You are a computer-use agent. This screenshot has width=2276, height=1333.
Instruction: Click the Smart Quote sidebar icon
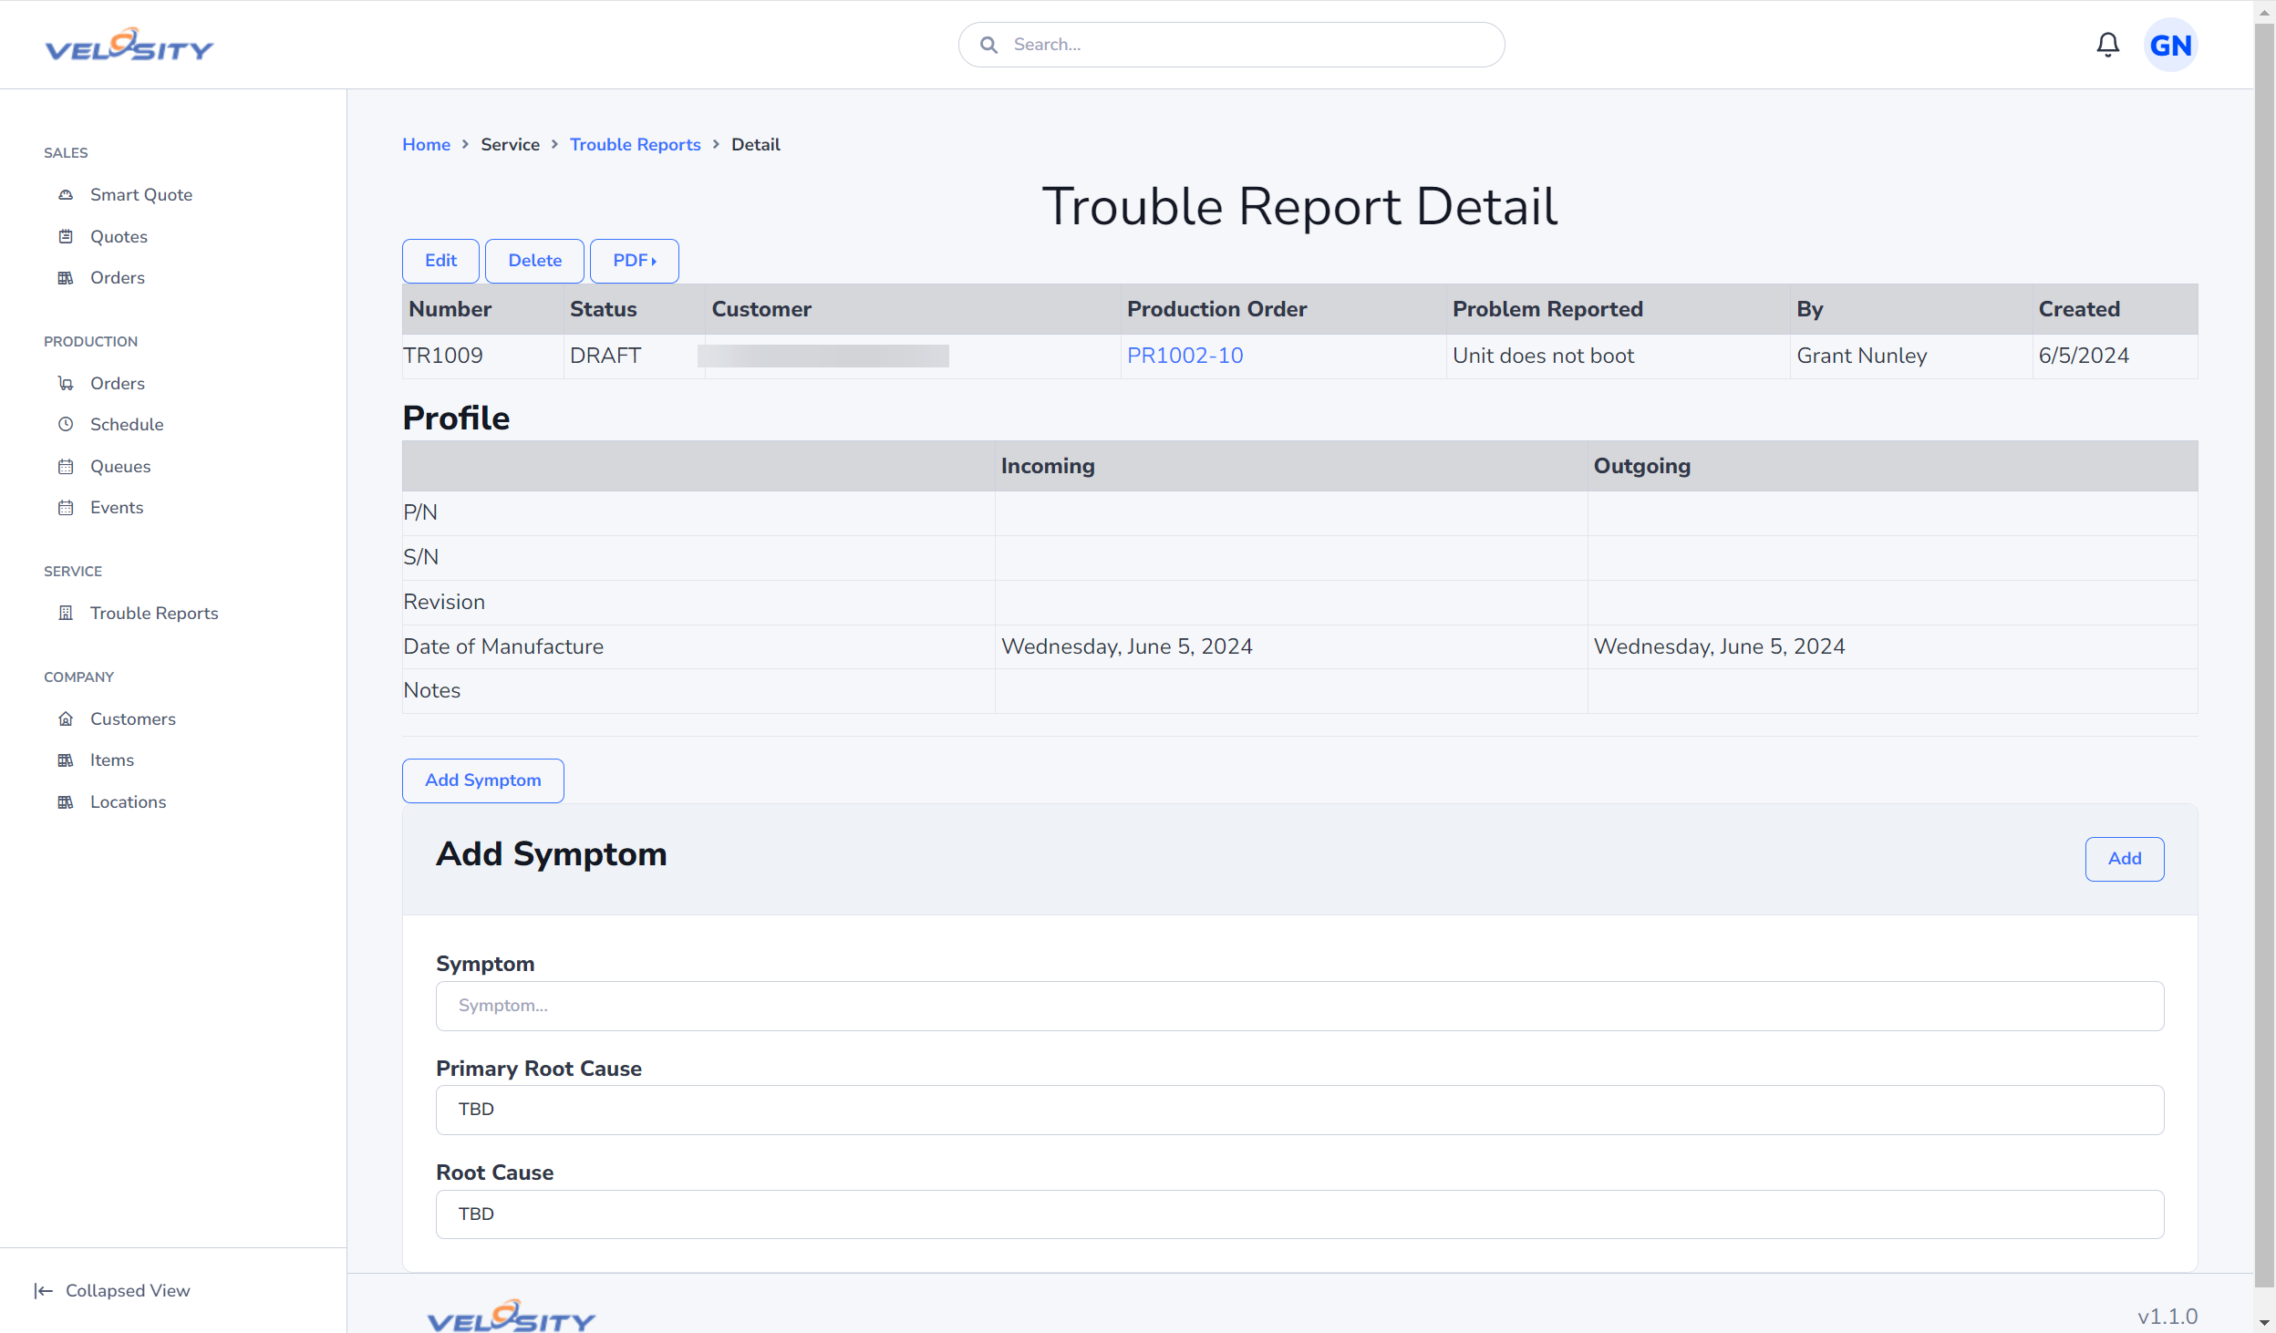tap(66, 195)
